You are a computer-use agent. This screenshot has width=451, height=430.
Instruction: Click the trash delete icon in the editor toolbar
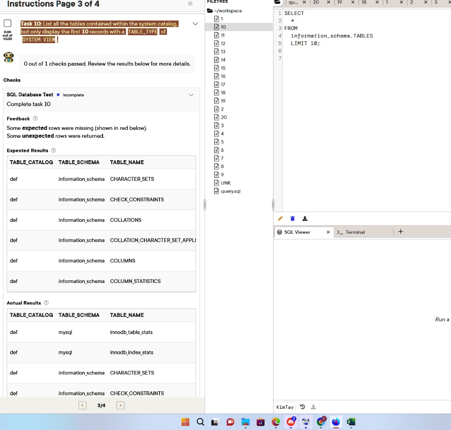point(292,218)
